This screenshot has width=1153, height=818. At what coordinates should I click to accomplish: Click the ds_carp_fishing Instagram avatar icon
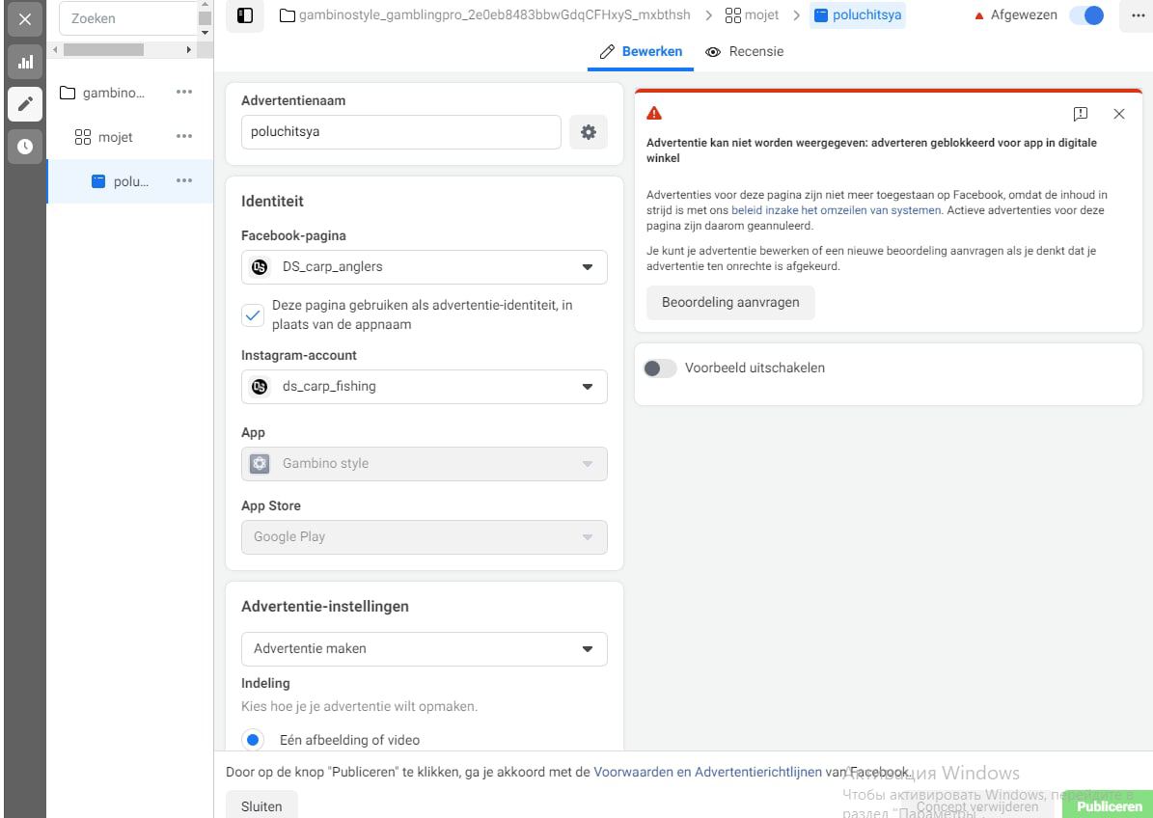point(260,387)
